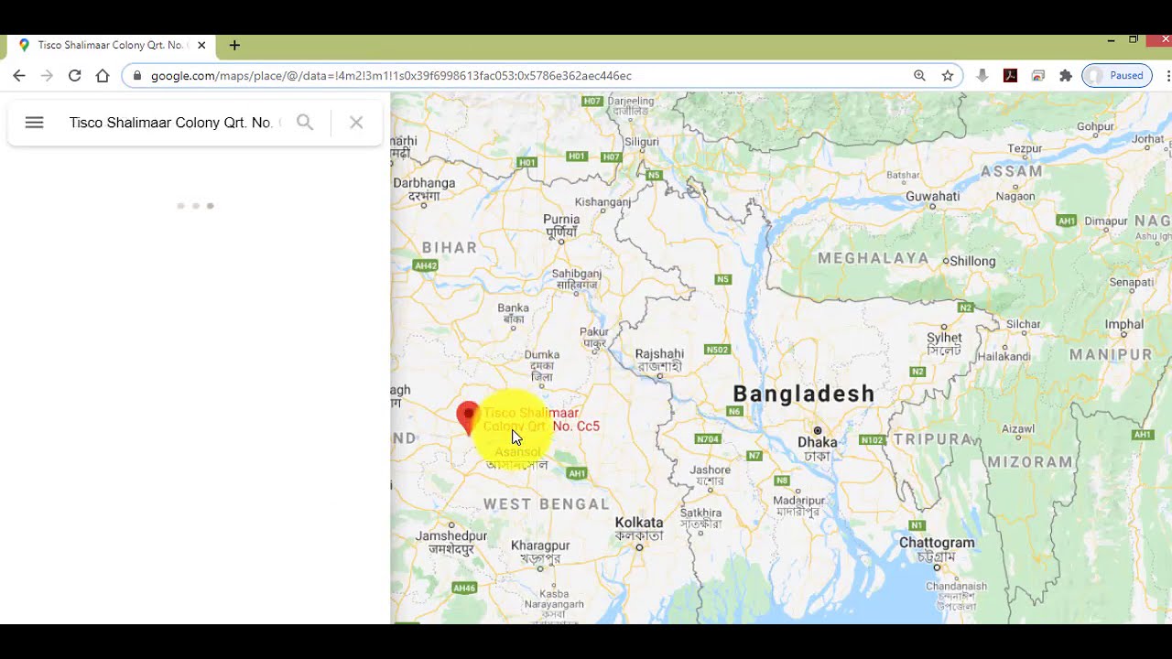
Task: Bookmark this page with the star icon
Action: point(948,76)
